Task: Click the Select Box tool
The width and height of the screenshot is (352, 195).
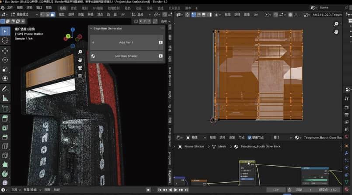Action: tap(5, 31)
